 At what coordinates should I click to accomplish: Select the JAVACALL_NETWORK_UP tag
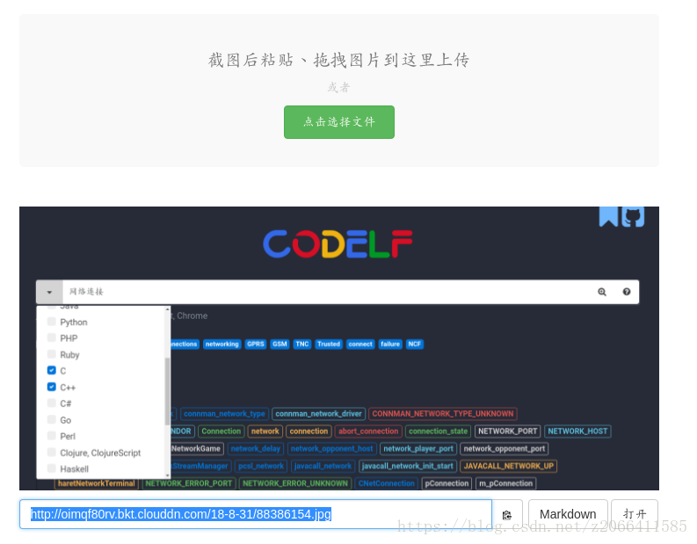[x=509, y=466]
